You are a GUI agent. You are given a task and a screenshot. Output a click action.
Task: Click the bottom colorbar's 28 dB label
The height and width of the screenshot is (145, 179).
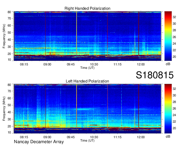click(174, 102)
